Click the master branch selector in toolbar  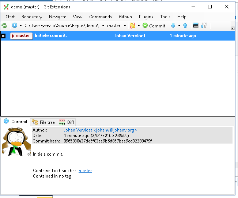click(114, 26)
